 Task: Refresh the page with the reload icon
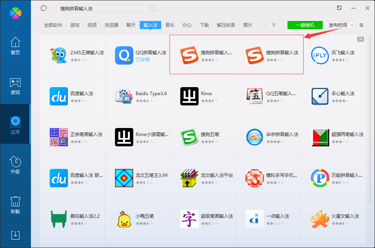tap(44, 8)
